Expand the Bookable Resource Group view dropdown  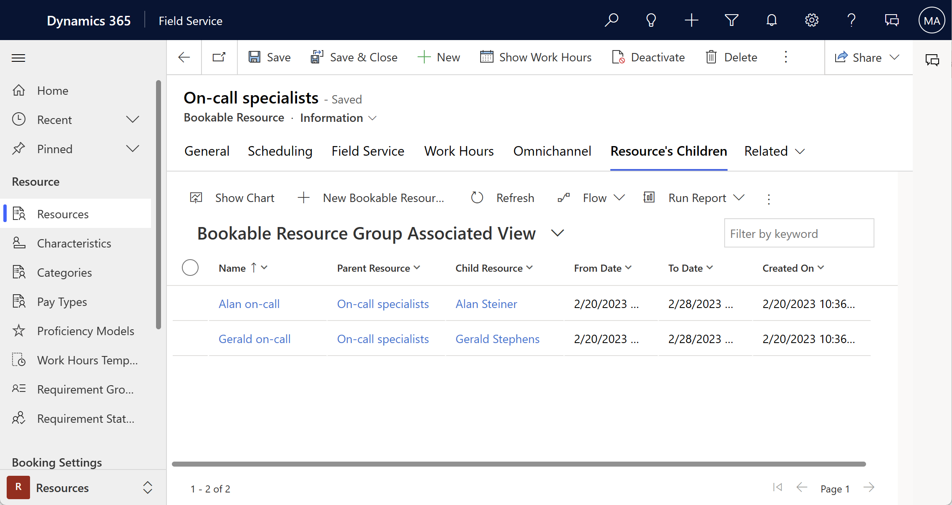coord(557,233)
